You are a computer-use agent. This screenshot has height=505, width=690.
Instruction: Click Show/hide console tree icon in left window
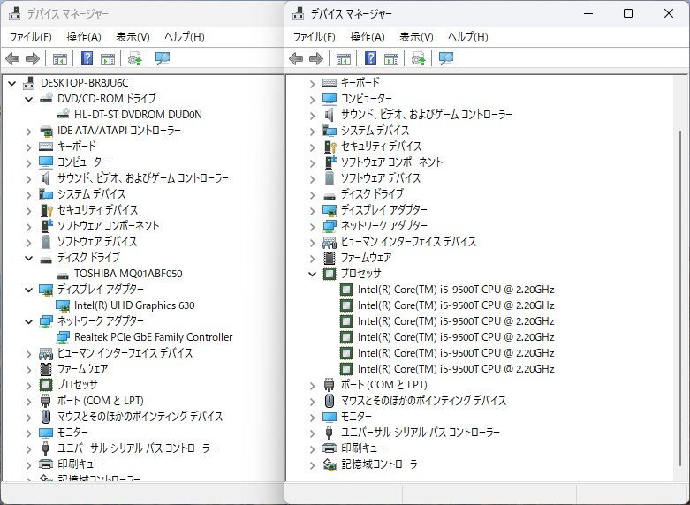click(x=60, y=58)
